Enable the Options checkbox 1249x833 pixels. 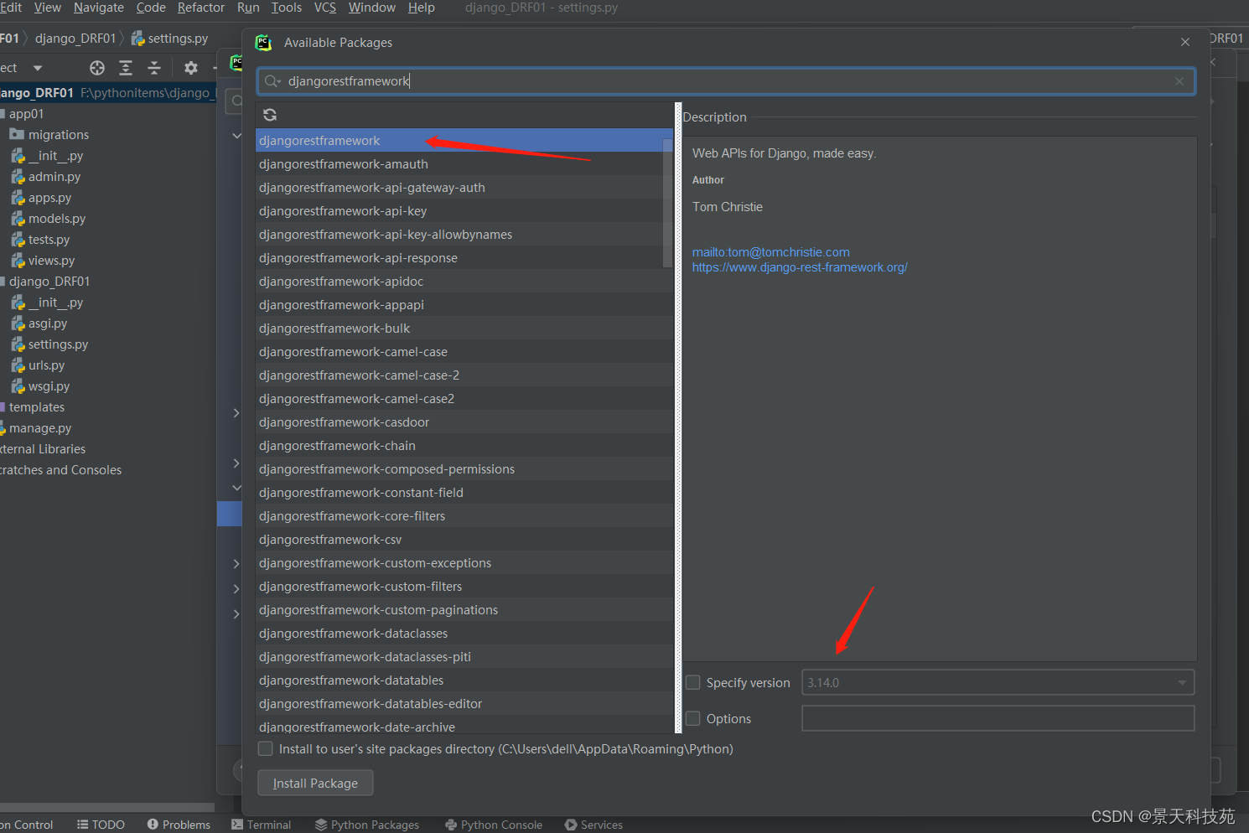point(692,718)
